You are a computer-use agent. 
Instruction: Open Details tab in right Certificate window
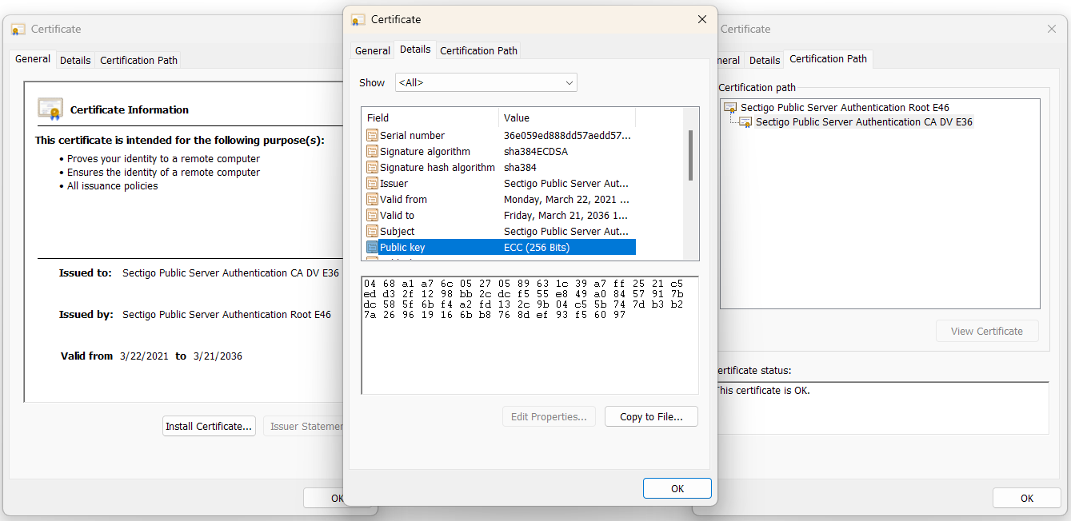point(765,60)
